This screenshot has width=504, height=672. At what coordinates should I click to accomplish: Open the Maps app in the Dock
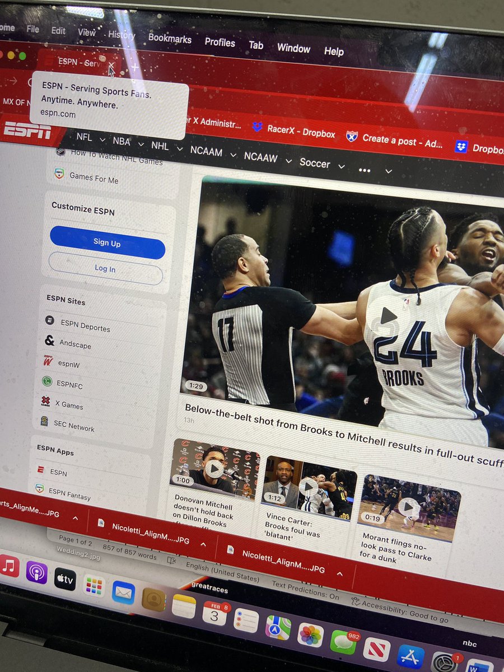pyautogui.click(x=278, y=628)
